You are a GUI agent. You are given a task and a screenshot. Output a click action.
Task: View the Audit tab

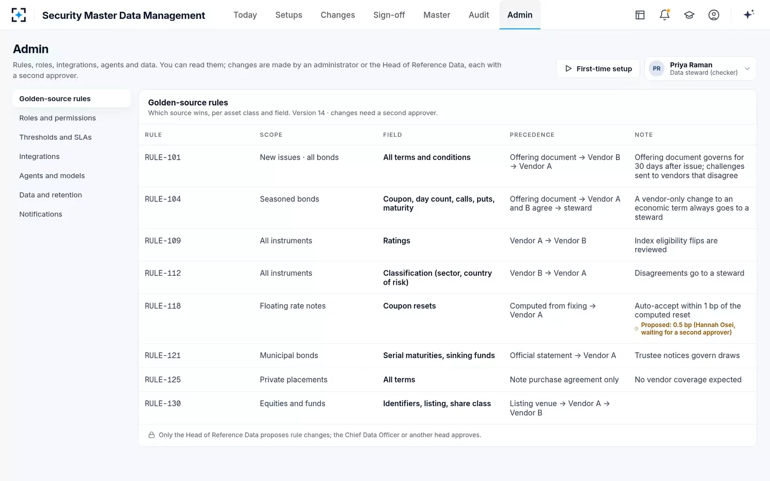[x=479, y=15]
